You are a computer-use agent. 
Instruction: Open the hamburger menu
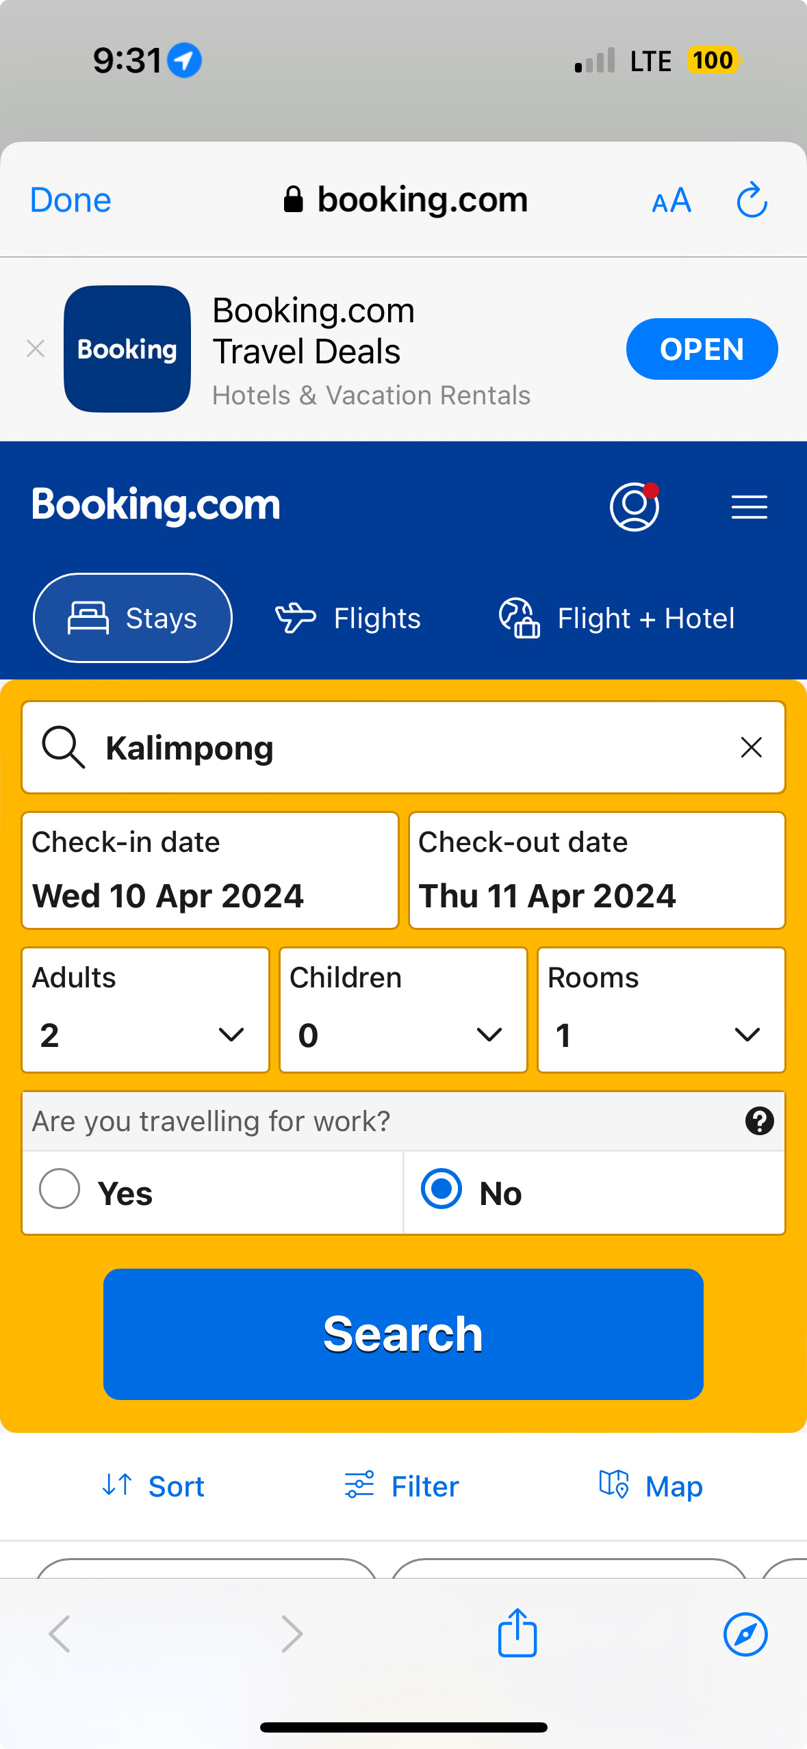[749, 507]
